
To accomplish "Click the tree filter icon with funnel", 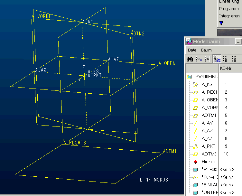I will tap(199, 59).
